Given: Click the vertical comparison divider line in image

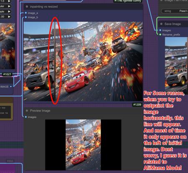Looking at the screenshot, I should 55,61.
